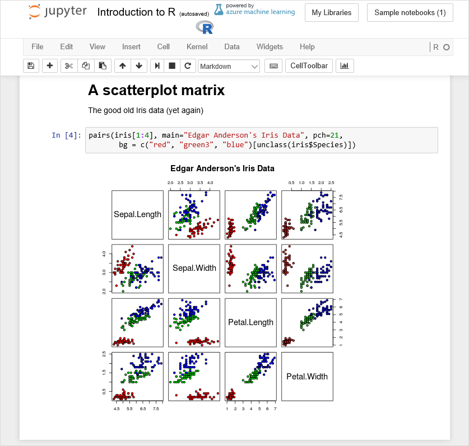Run the current cell
Image resolution: width=469 pixels, height=446 pixels.
pos(157,65)
